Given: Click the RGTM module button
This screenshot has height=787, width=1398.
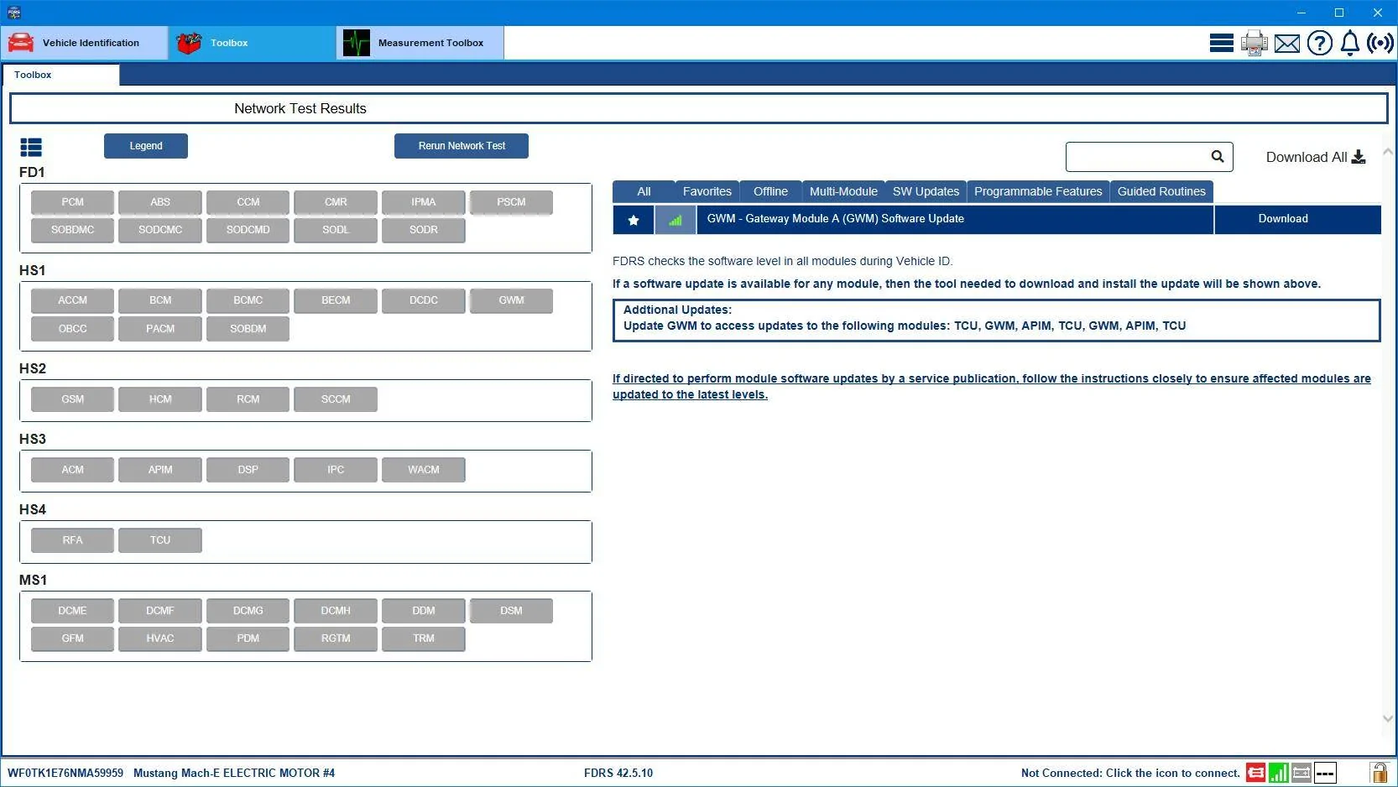Looking at the screenshot, I should 336,638.
